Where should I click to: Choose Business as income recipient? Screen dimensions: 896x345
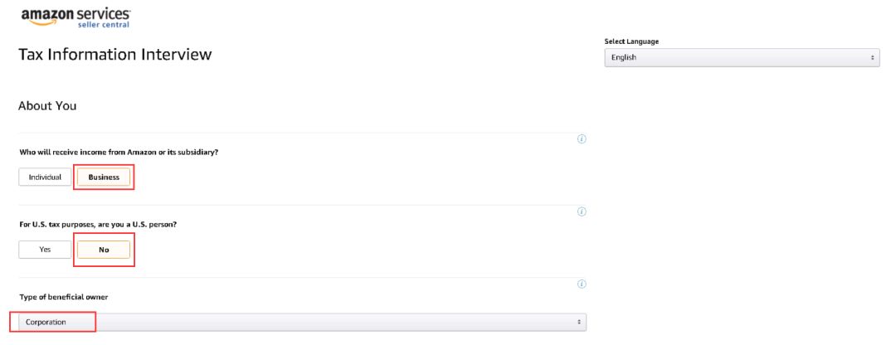(104, 177)
